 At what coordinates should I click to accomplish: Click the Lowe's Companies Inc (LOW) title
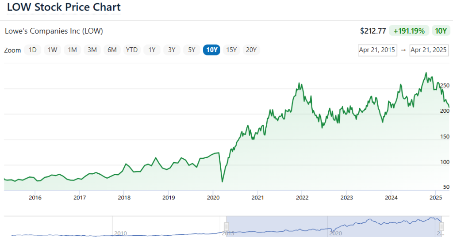coord(54,31)
